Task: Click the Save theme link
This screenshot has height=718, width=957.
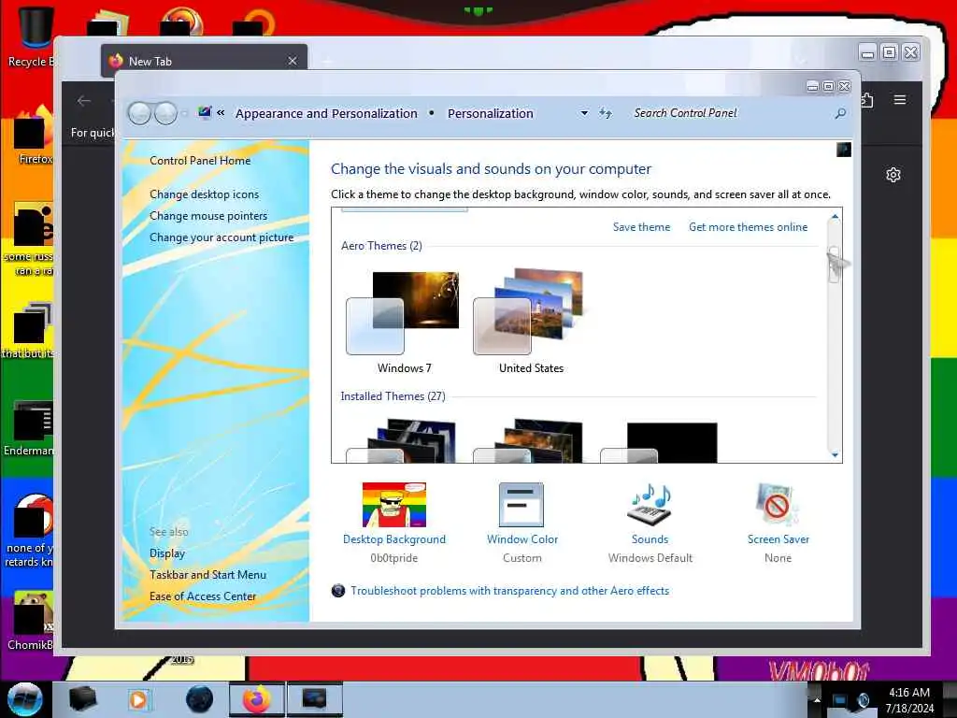Action: [x=641, y=227]
